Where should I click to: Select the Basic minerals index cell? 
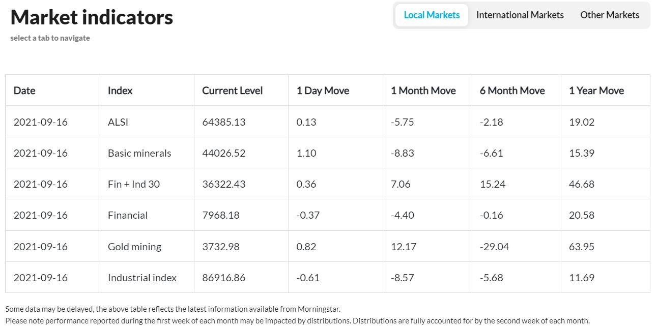[139, 153]
